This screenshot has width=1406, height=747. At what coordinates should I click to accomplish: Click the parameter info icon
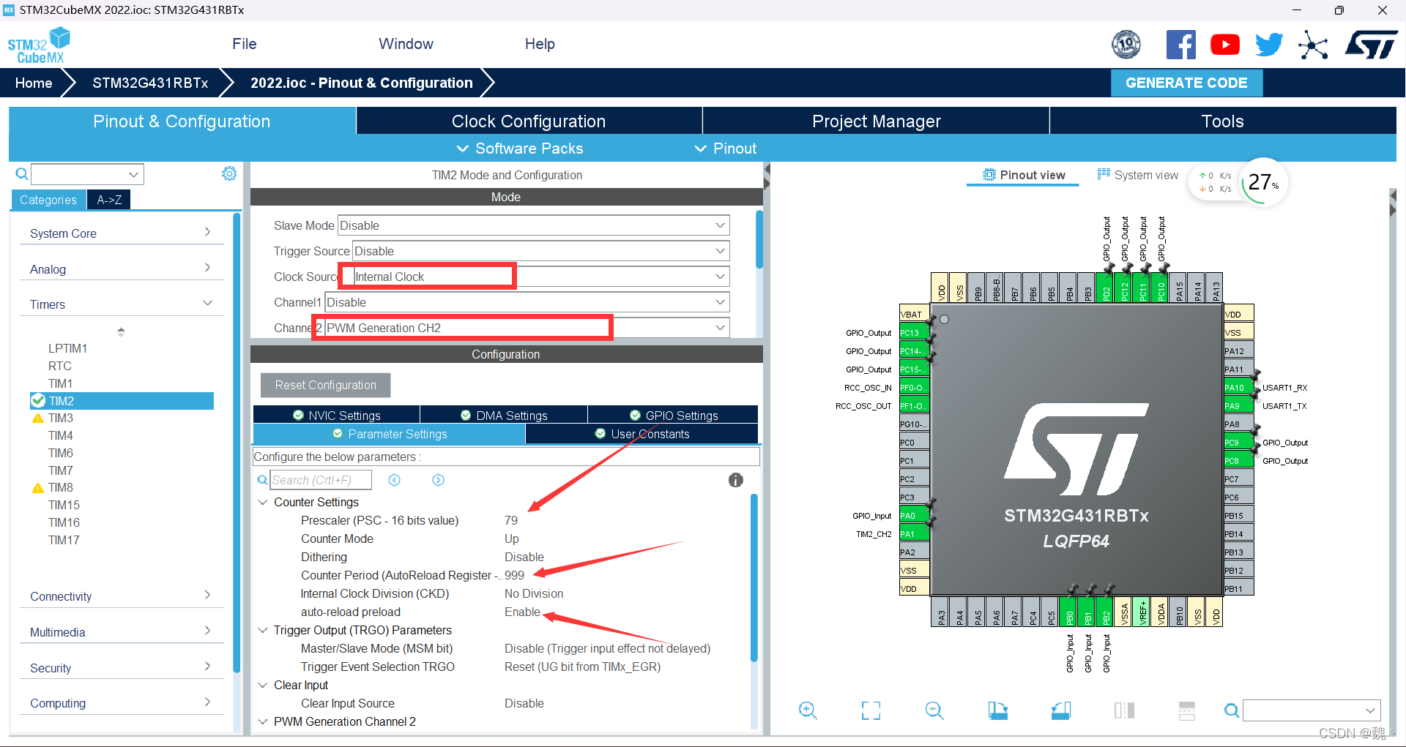(x=736, y=480)
